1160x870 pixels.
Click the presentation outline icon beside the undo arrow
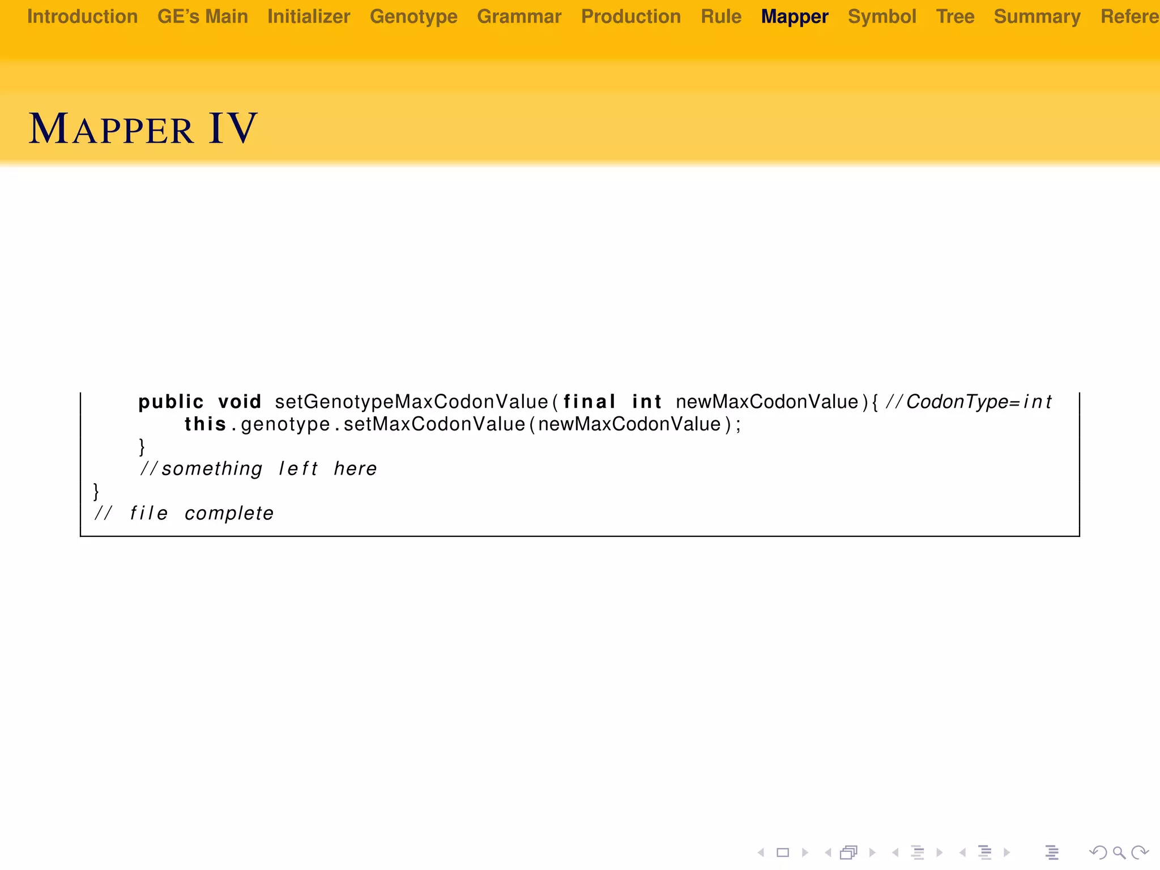click(1052, 852)
